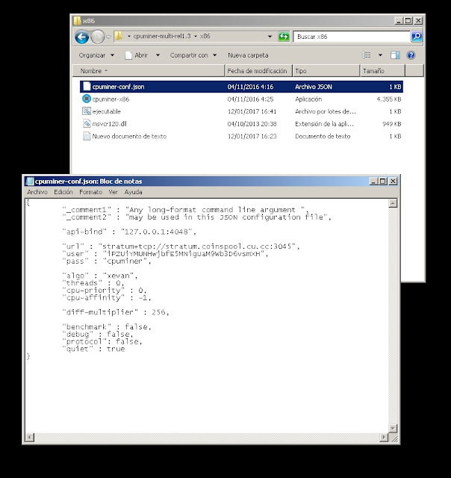Click Notepad vertical scroll down arrow
Screen dimensions: 451x478
pyautogui.click(x=393, y=428)
